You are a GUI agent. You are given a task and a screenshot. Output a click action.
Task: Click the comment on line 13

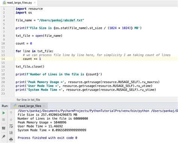coord(97,55)
